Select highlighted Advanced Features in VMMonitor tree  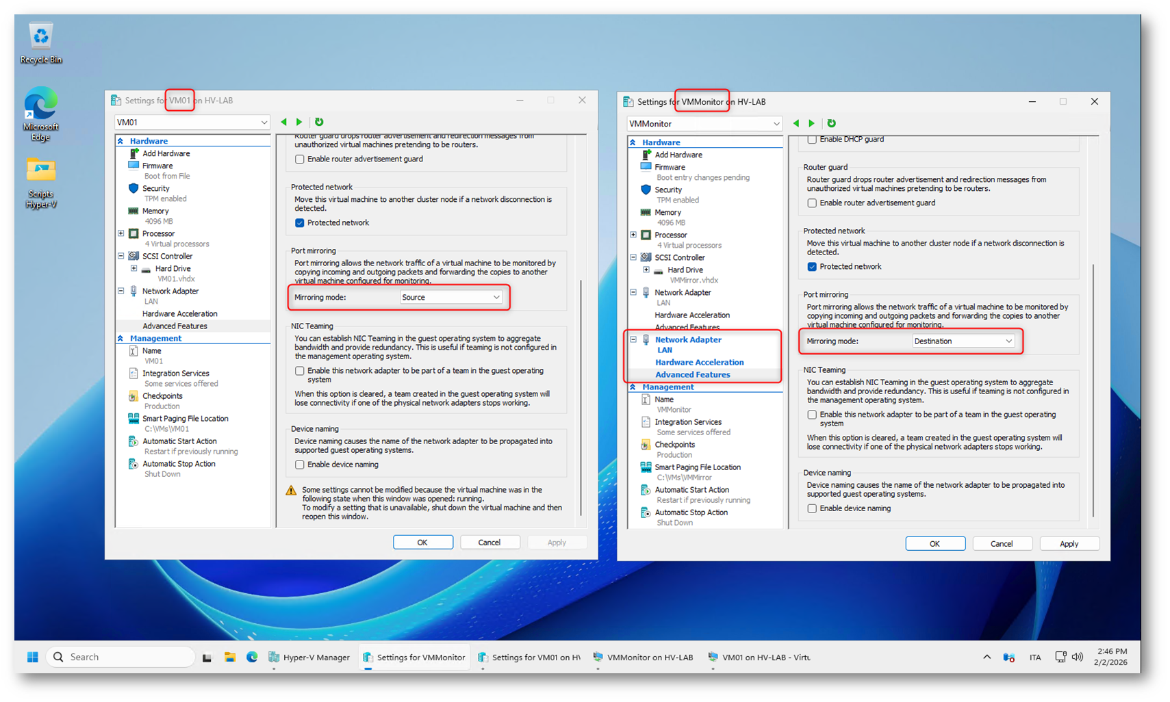[x=693, y=375]
